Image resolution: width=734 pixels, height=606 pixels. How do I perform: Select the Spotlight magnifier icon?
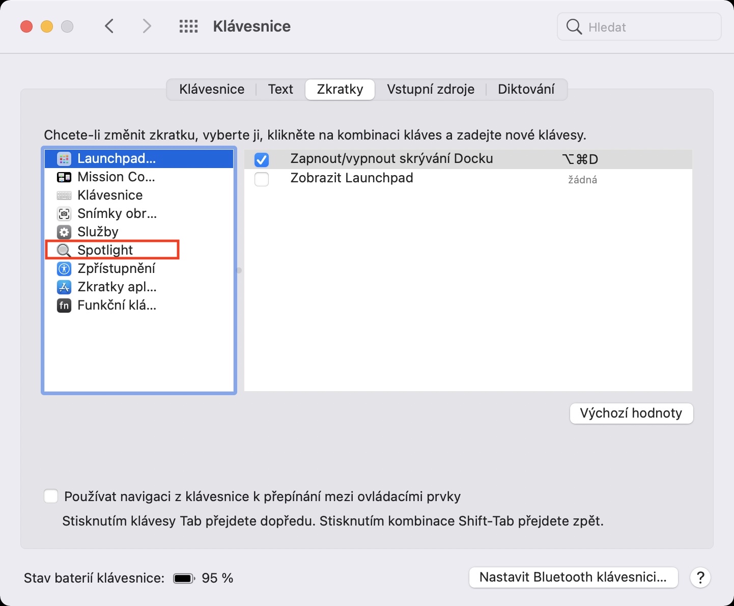pos(64,251)
